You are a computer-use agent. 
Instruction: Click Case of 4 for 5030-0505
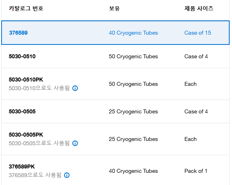(x=196, y=111)
